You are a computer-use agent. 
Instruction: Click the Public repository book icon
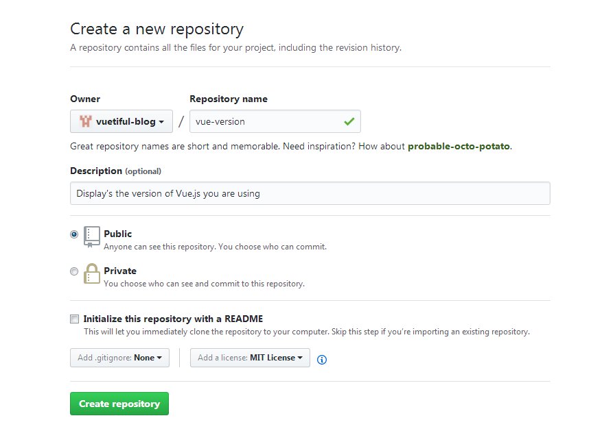[92, 237]
